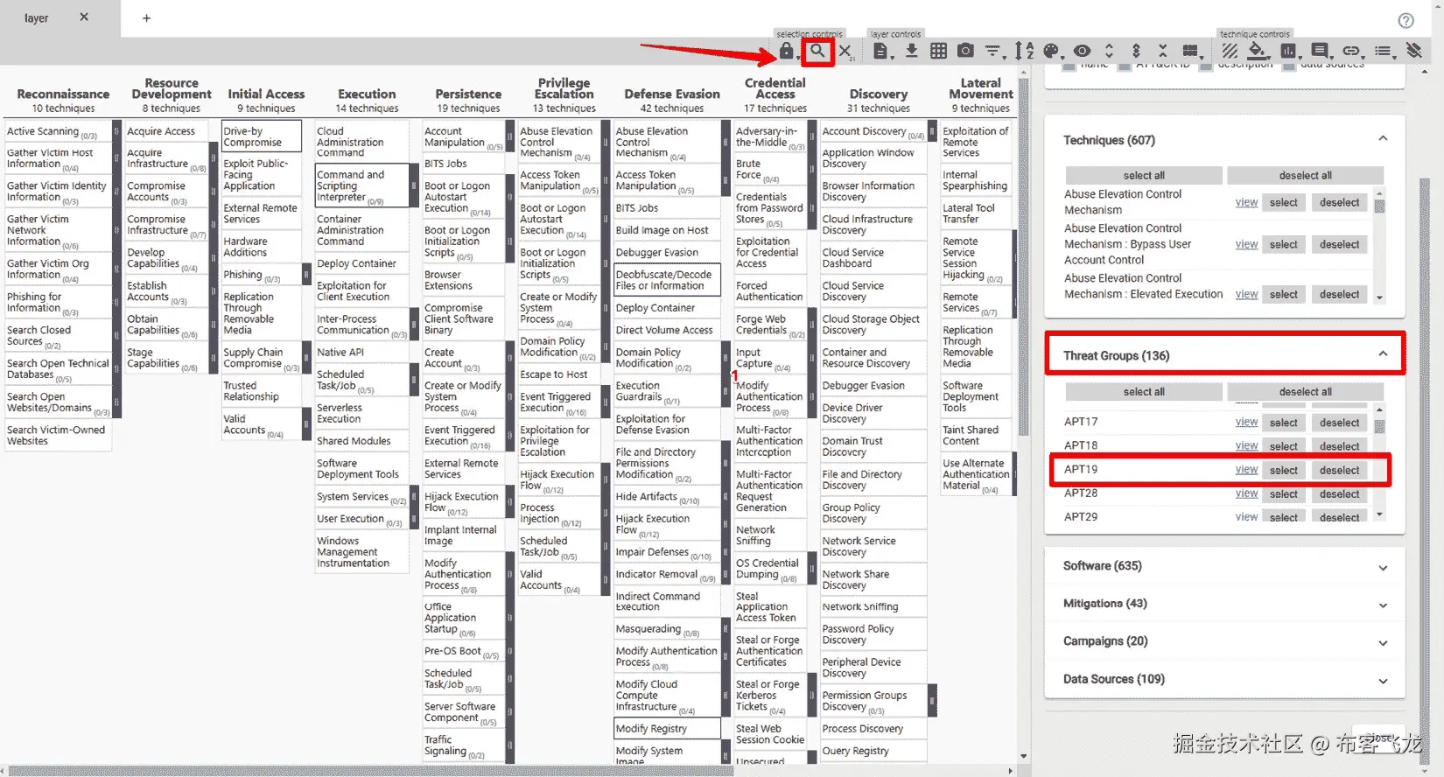
Task: Click select all under Threat Groups
Action: point(1144,391)
